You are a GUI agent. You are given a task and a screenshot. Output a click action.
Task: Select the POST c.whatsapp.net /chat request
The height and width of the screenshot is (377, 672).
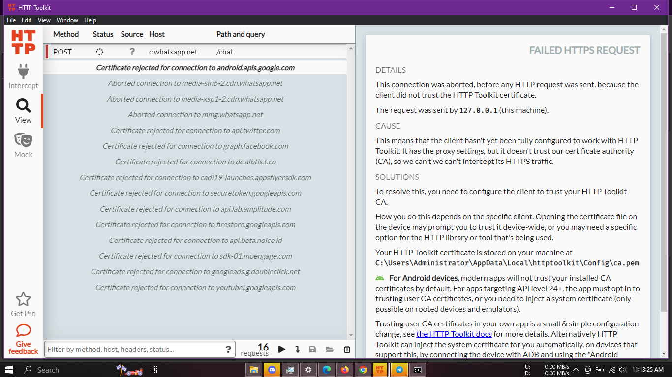click(x=196, y=52)
